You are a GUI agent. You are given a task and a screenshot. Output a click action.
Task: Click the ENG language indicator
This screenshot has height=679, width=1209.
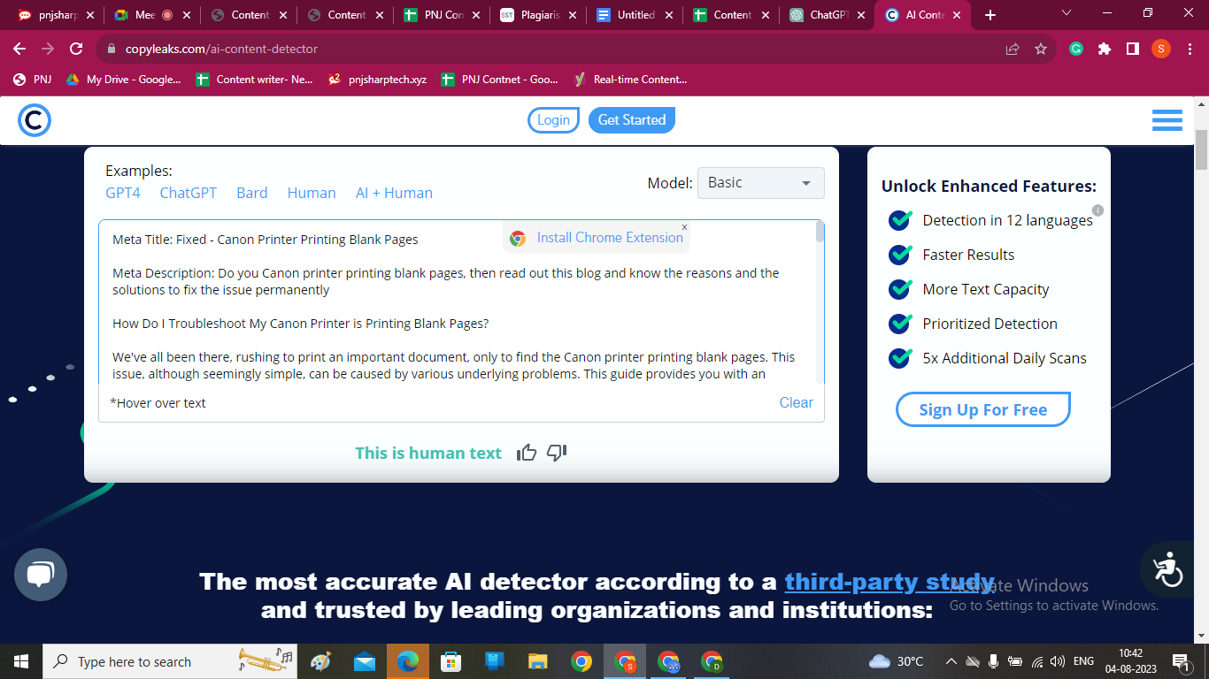1083,661
